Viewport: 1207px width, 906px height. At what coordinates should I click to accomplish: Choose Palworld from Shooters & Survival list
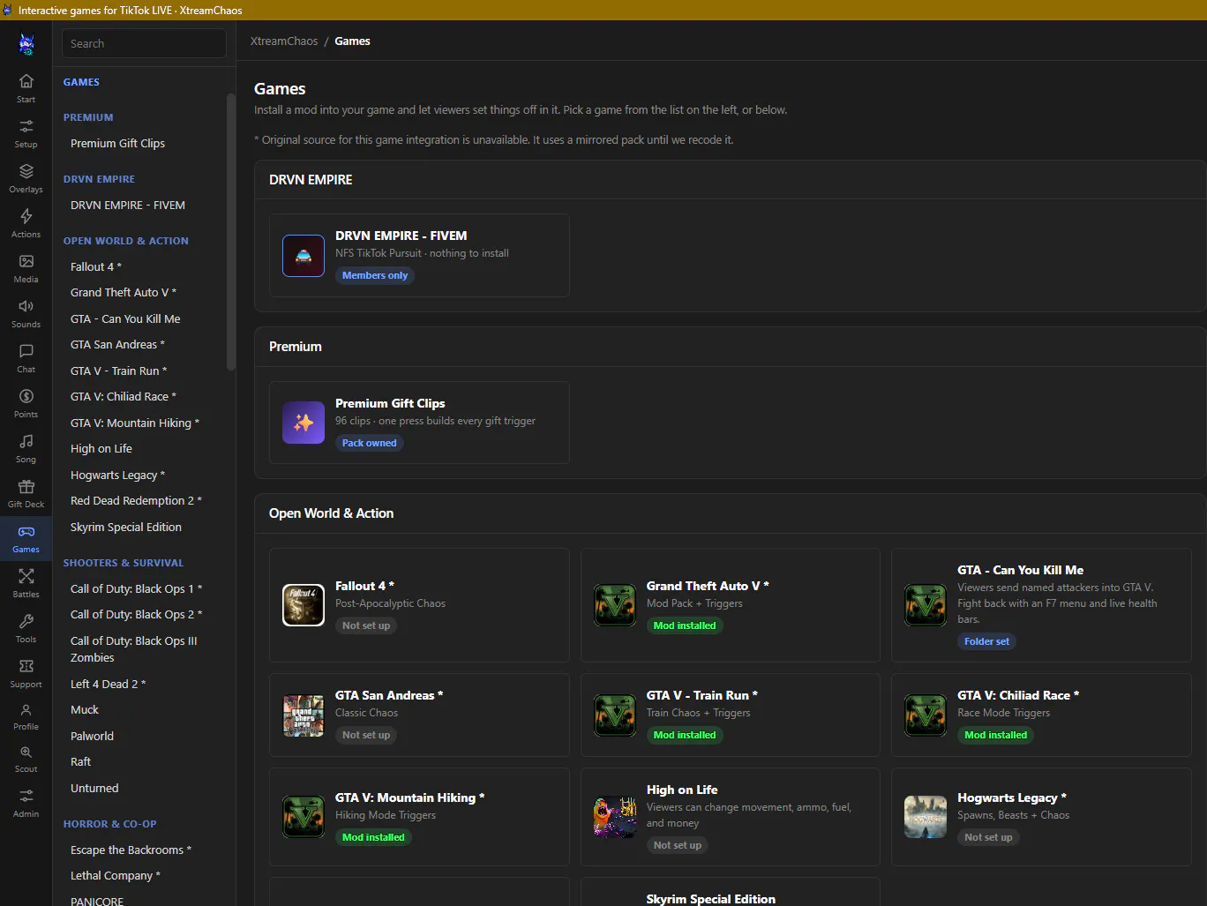pyautogui.click(x=92, y=736)
